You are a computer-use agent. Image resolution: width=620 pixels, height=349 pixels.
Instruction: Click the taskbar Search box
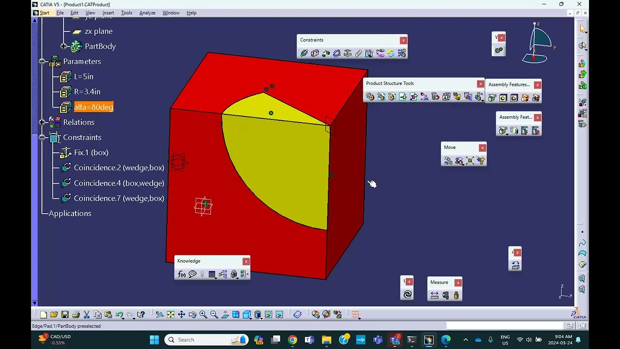point(206,340)
